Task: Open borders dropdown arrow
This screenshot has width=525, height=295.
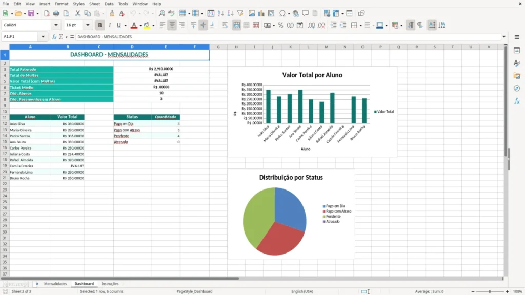Action: tap(360, 26)
